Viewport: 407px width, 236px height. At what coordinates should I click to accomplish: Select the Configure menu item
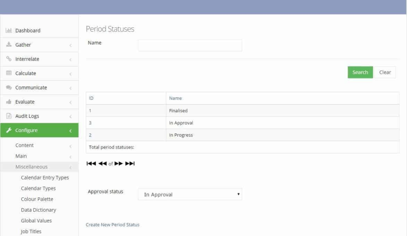tap(39, 130)
